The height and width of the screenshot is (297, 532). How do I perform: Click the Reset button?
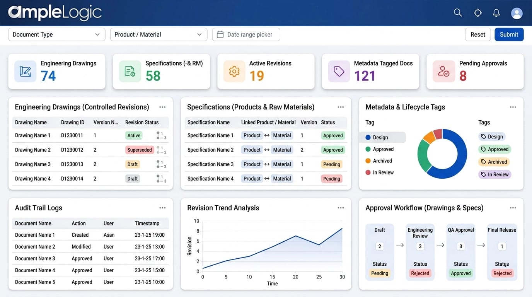coord(478,34)
